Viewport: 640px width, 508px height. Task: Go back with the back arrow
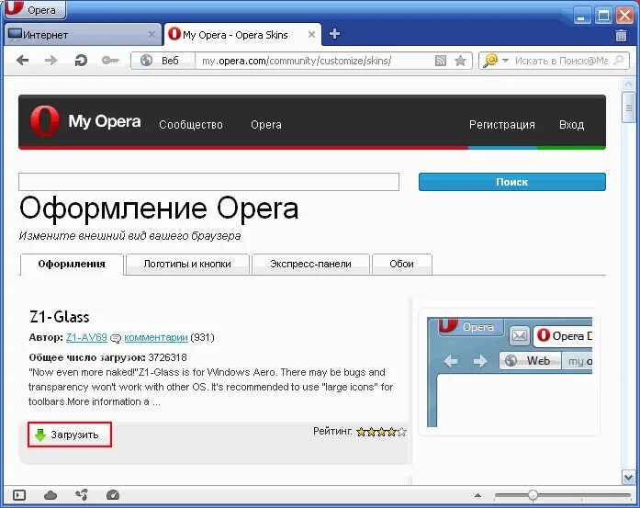click(x=22, y=61)
